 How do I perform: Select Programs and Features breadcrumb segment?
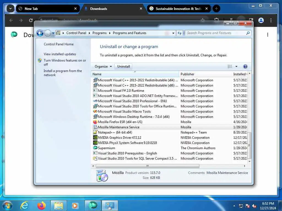tap(129, 33)
